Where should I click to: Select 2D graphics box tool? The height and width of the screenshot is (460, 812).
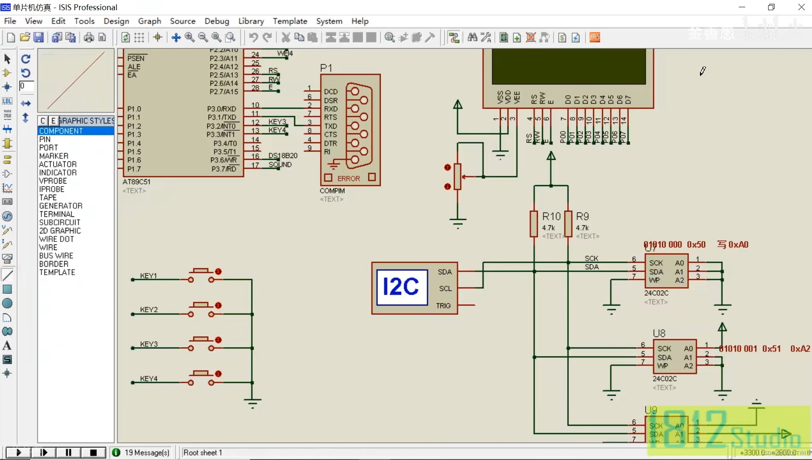[x=7, y=289]
